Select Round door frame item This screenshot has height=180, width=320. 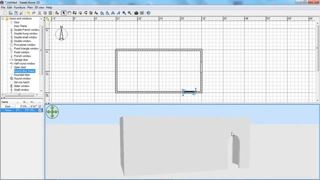coord(24,71)
